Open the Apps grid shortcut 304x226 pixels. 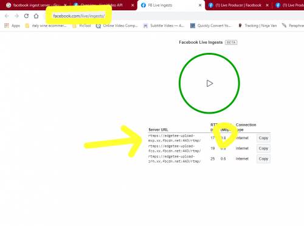[12, 26]
